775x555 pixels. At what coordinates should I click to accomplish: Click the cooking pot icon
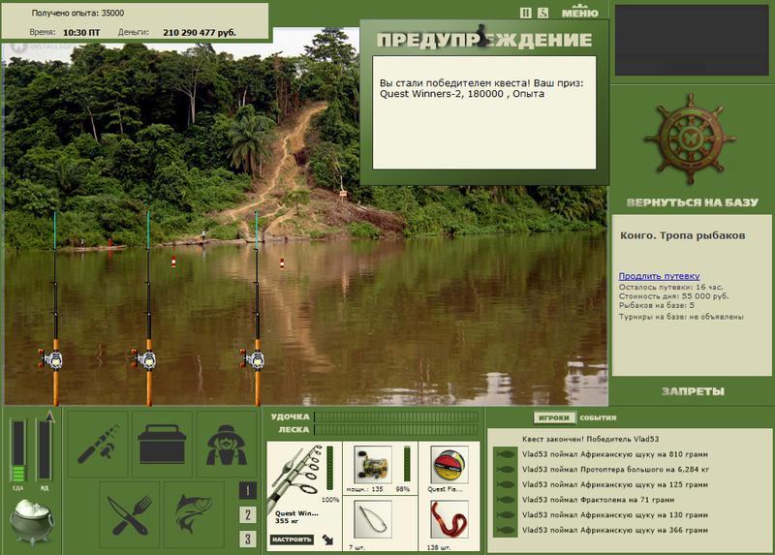coord(32,522)
